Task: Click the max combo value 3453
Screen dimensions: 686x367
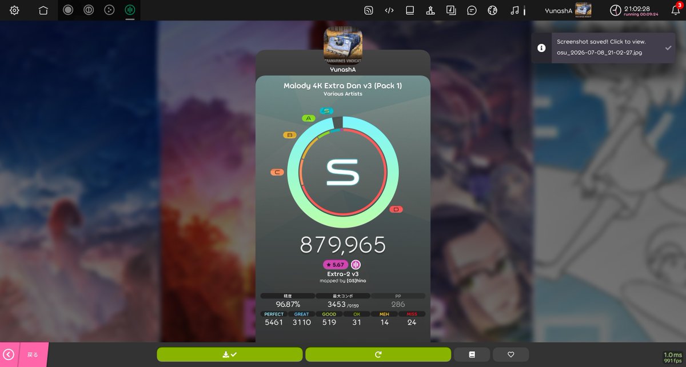Action: point(337,304)
